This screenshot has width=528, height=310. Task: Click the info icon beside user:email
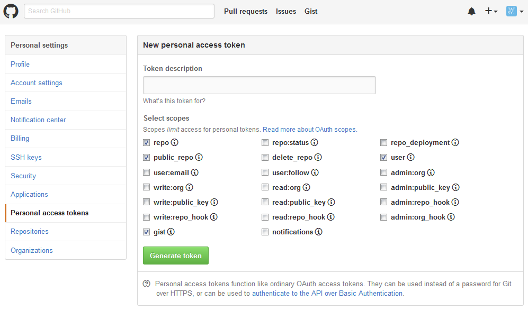click(195, 172)
